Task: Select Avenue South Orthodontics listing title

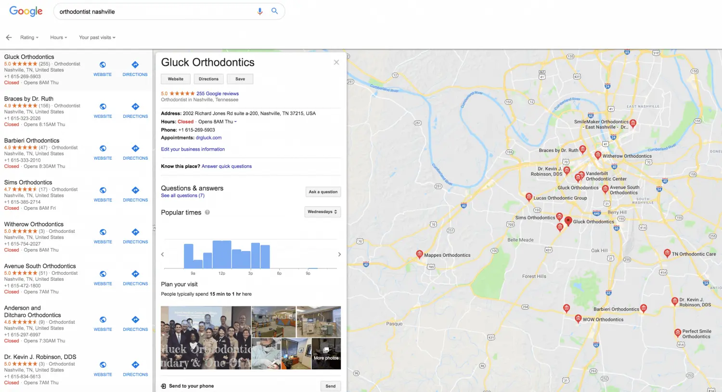Action: pos(40,266)
